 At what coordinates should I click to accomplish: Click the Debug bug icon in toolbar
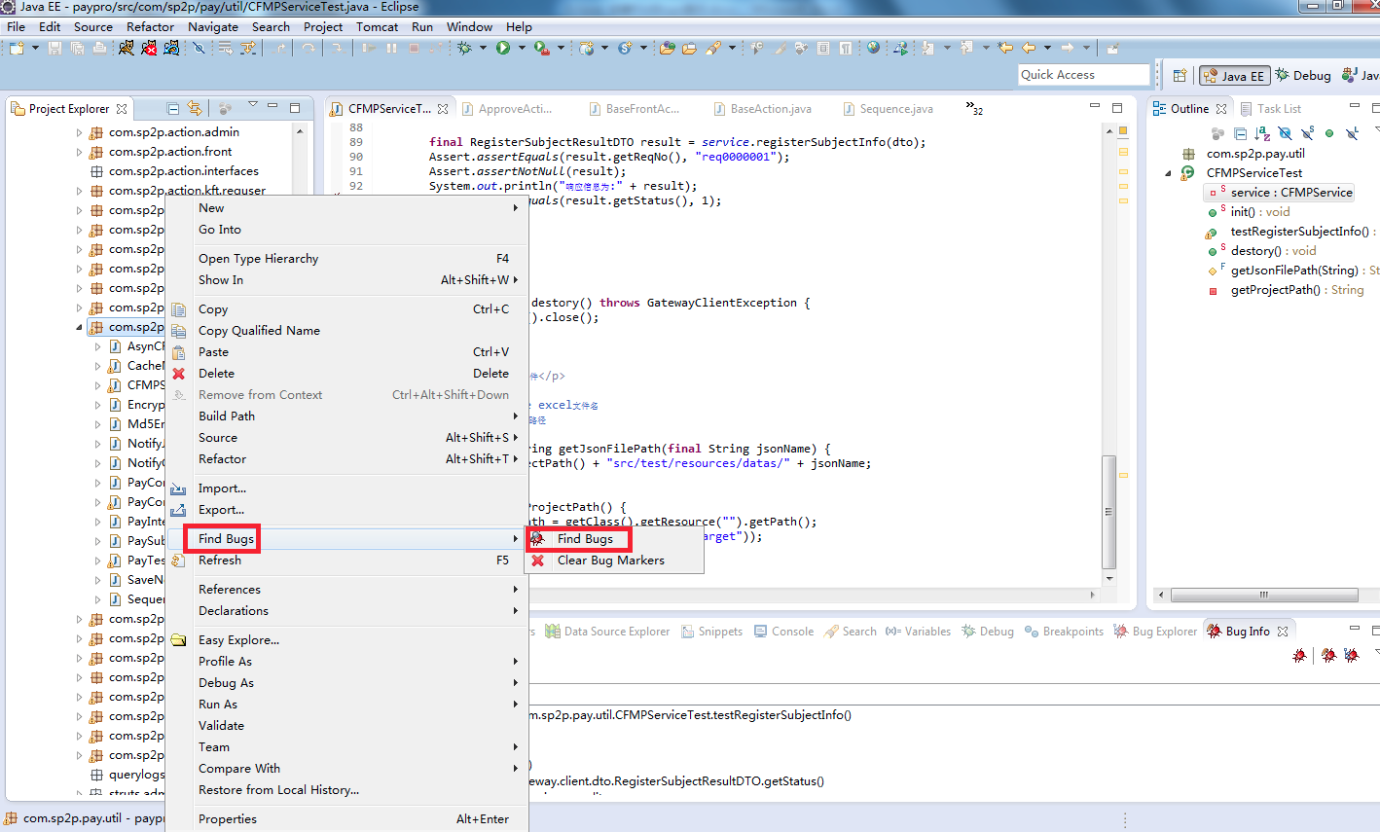point(464,48)
